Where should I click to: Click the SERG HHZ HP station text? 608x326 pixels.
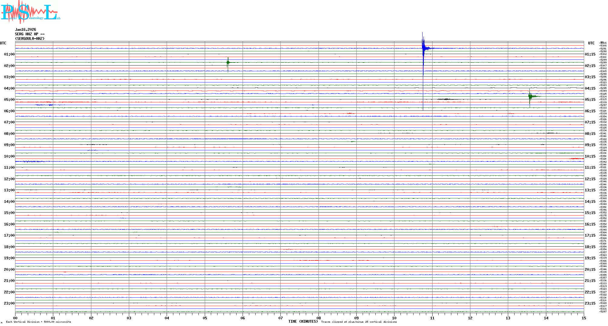tap(30, 34)
